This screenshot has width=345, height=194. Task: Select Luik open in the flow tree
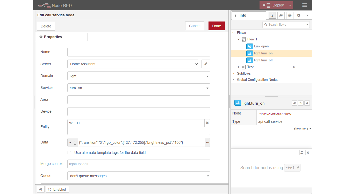point(261,46)
